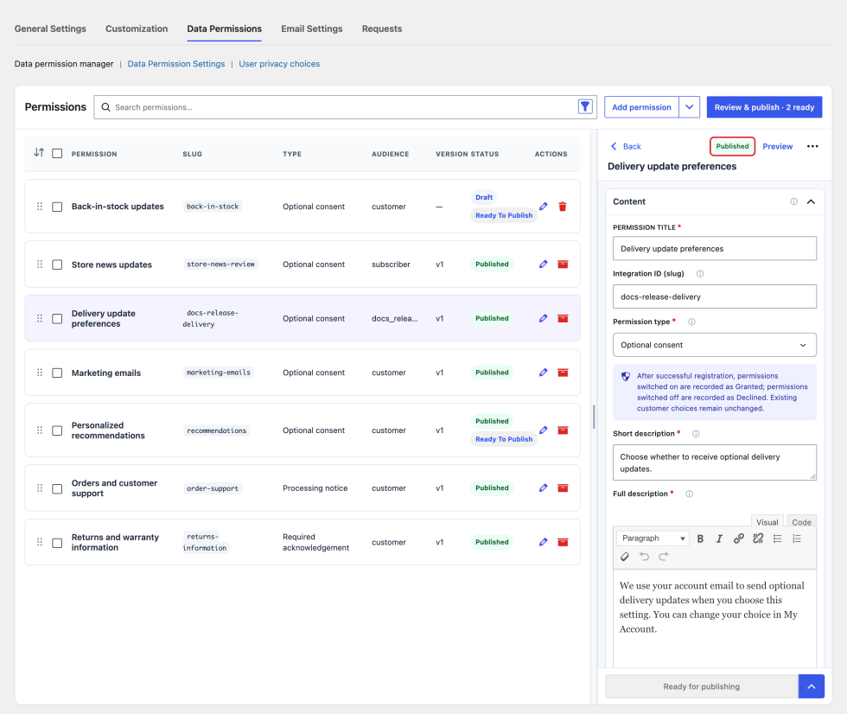The width and height of the screenshot is (847, 714).
Task: Archive Store news updates permission
Action: [x=563, y=265]
